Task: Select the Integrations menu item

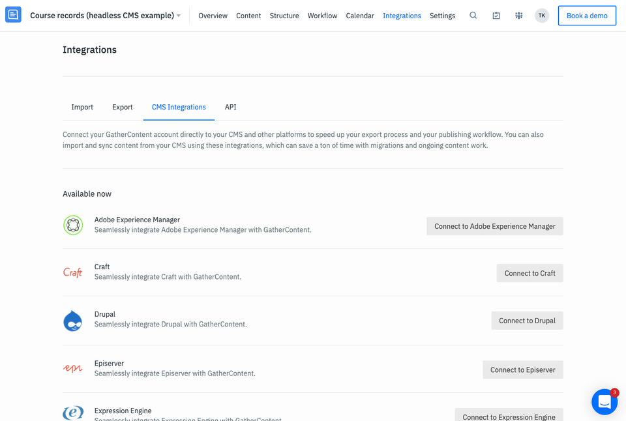Action: [x=402, y=16]
